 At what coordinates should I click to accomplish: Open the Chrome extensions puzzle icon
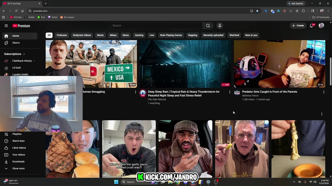click(x=303, y=11)
